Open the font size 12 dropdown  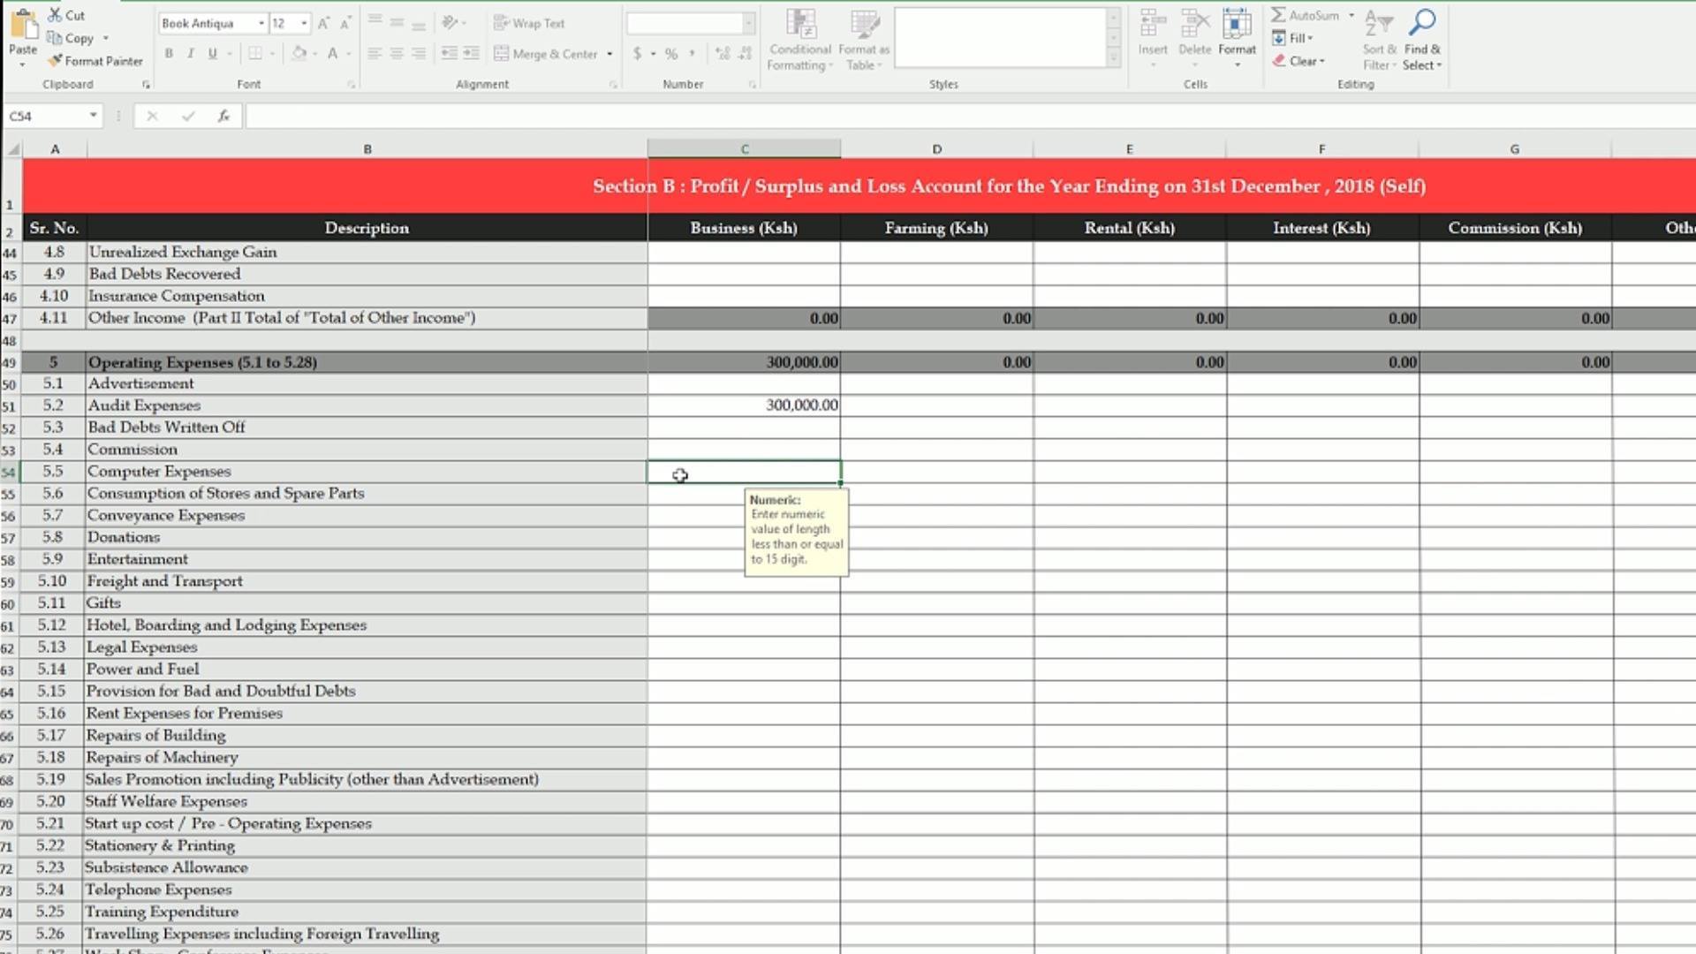pyautogui.click(x=304, y=24)
